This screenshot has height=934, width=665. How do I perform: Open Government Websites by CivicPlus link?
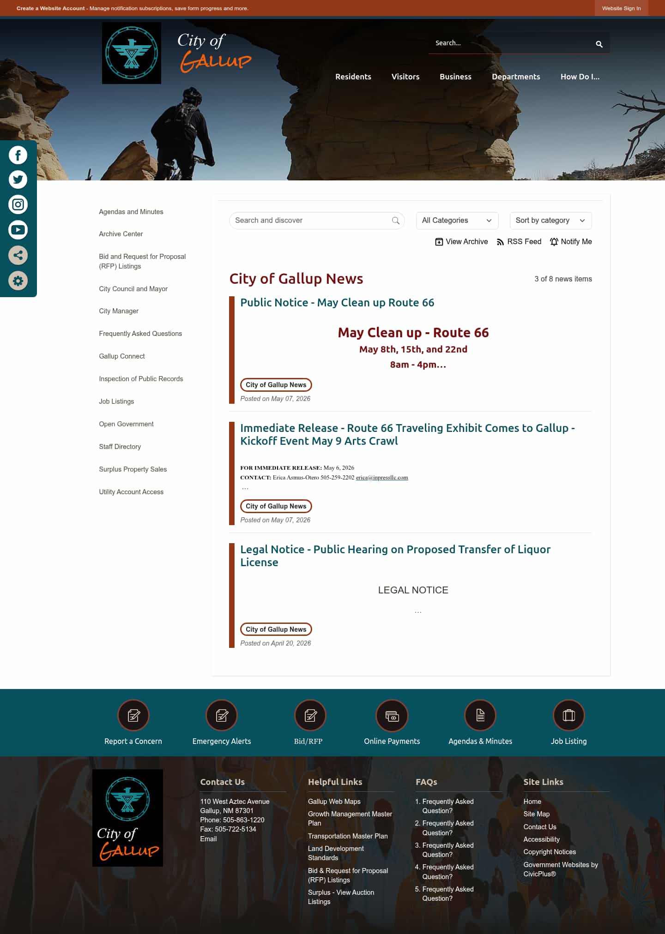[x=561, y=869]
